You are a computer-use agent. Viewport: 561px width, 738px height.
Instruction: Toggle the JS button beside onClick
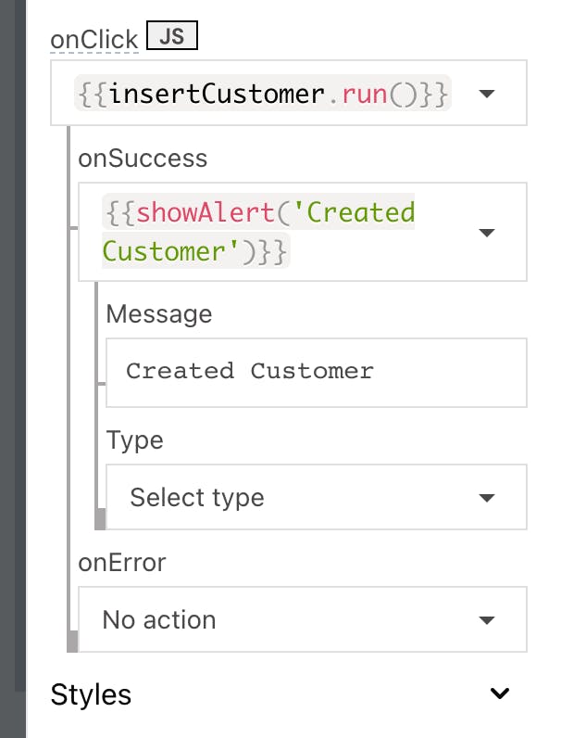coord(173,37)
